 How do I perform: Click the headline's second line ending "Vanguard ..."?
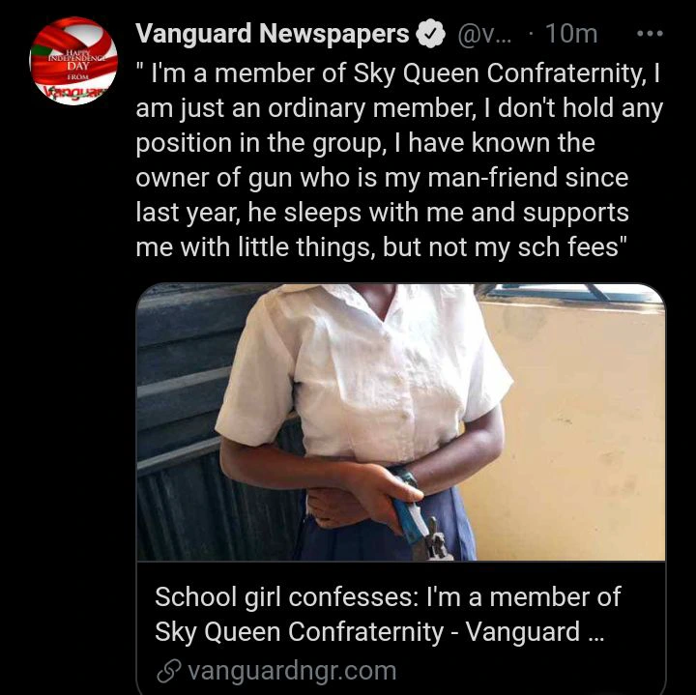[x=379, y=631]
